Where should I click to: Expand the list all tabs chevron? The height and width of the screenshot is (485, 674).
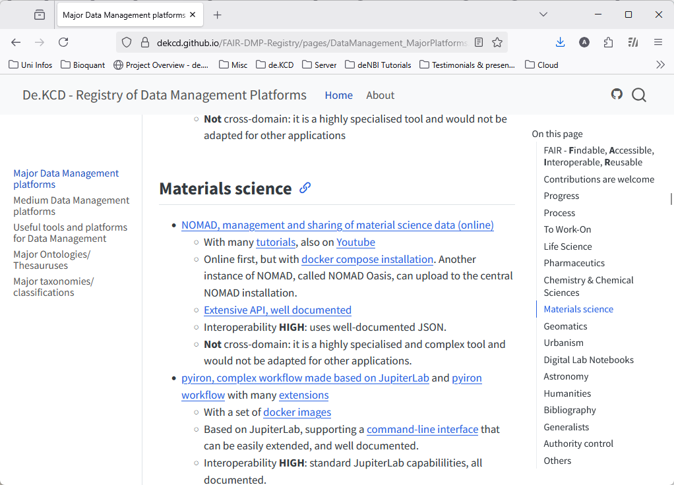click(543, 14)
